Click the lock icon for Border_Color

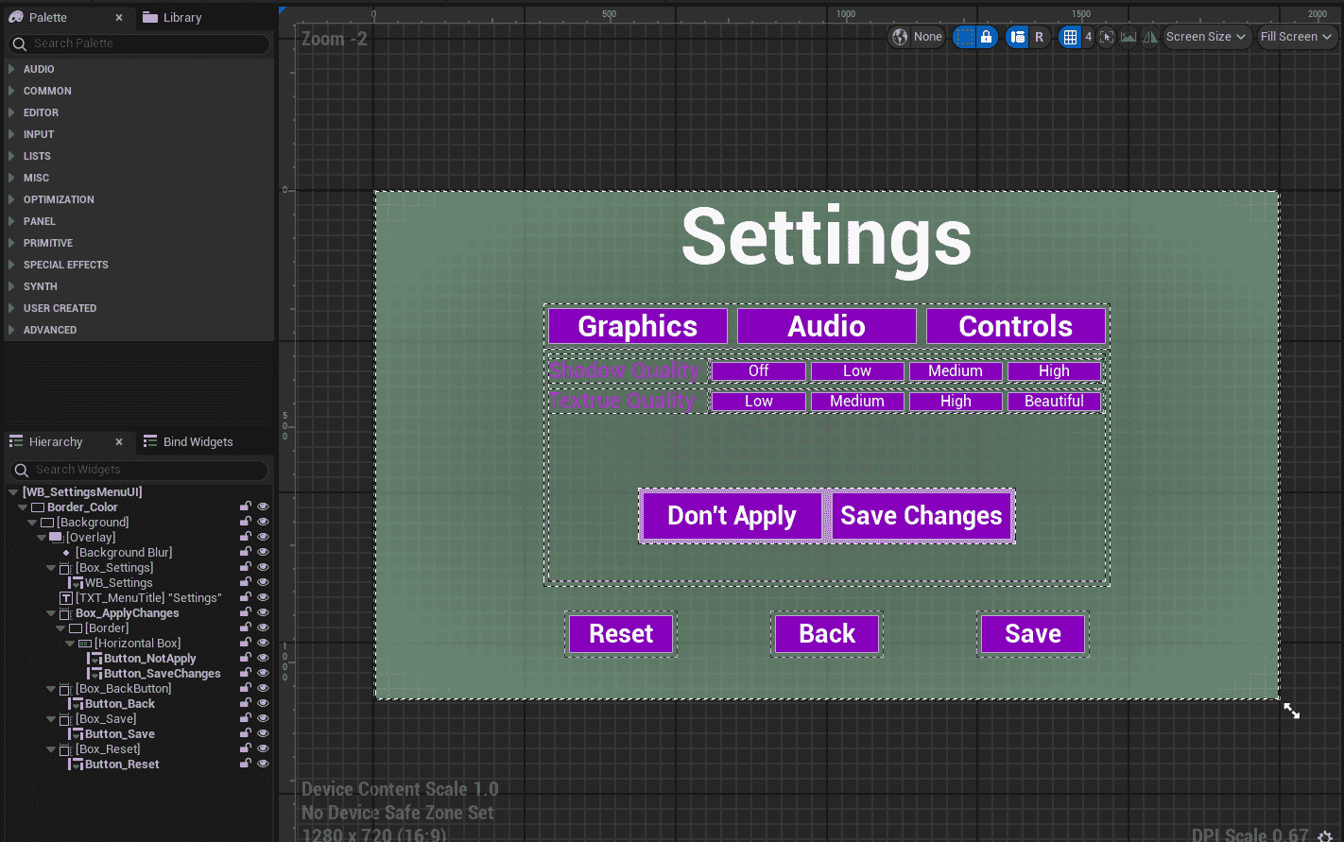click(x=246, y=507)
